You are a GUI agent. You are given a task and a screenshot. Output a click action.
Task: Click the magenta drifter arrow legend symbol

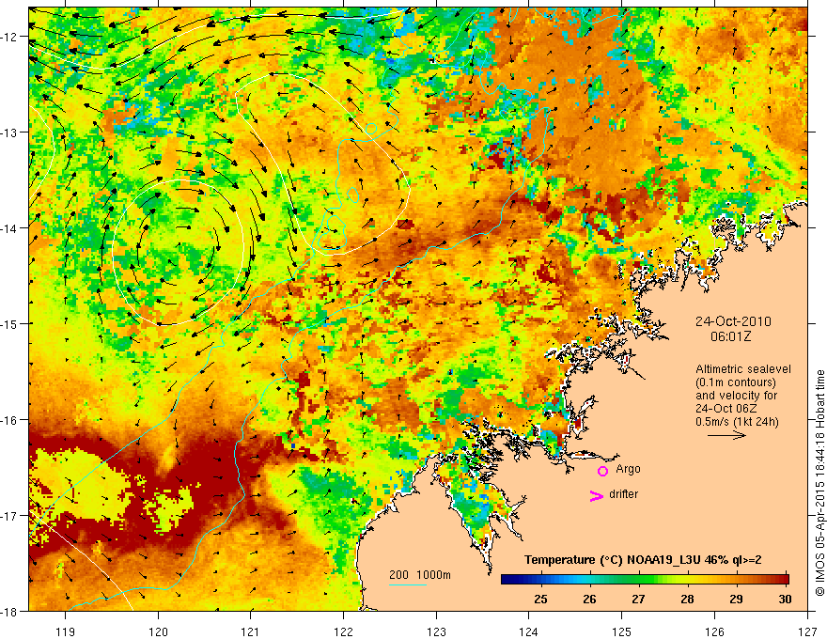point(597,495)
